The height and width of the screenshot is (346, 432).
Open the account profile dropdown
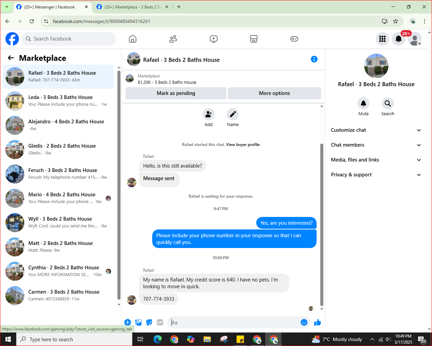[x=415, y=39]
